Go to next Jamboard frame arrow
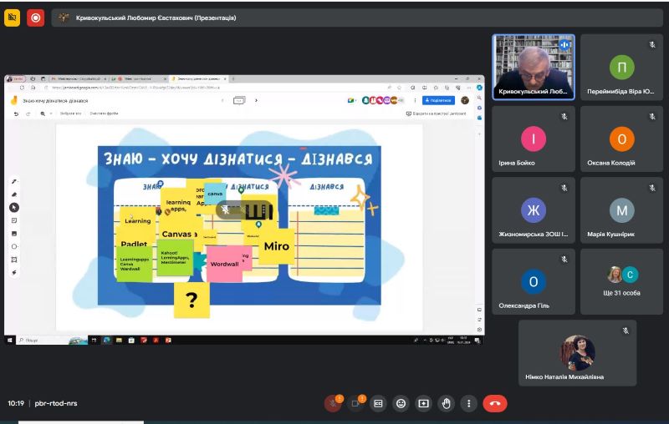This screenshot has height=424, width=669. (x=256, y=100)
